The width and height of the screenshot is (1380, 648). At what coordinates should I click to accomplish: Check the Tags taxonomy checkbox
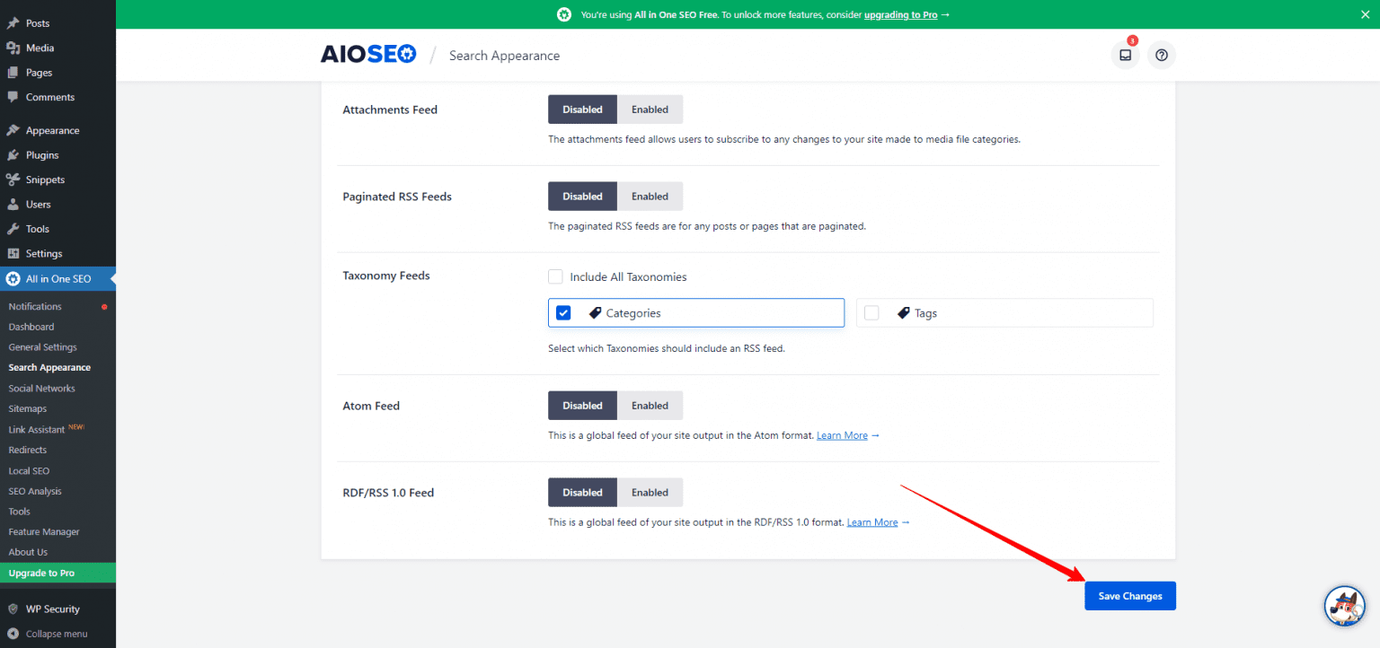coord(871,313)
